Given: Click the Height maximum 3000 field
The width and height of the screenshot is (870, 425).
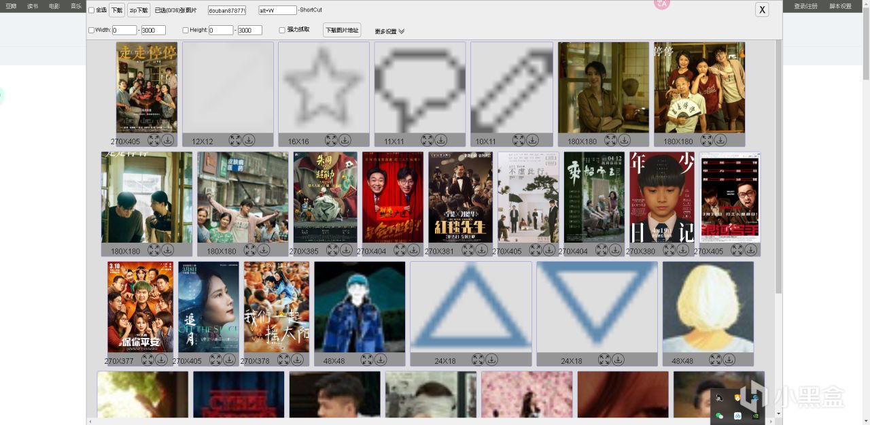Looking at the screenshot, I should [x=249, y=31].
